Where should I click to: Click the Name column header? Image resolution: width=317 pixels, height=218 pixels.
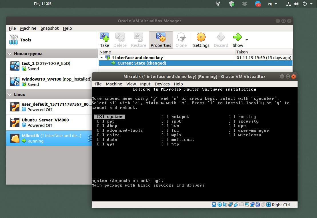(x=167, y=52)
